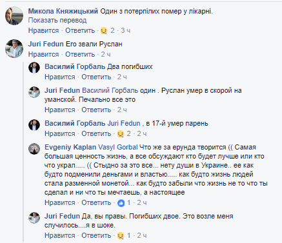
Task: Click the sad reaction icon on Княжицький's comment
Action: pos(104,31)
